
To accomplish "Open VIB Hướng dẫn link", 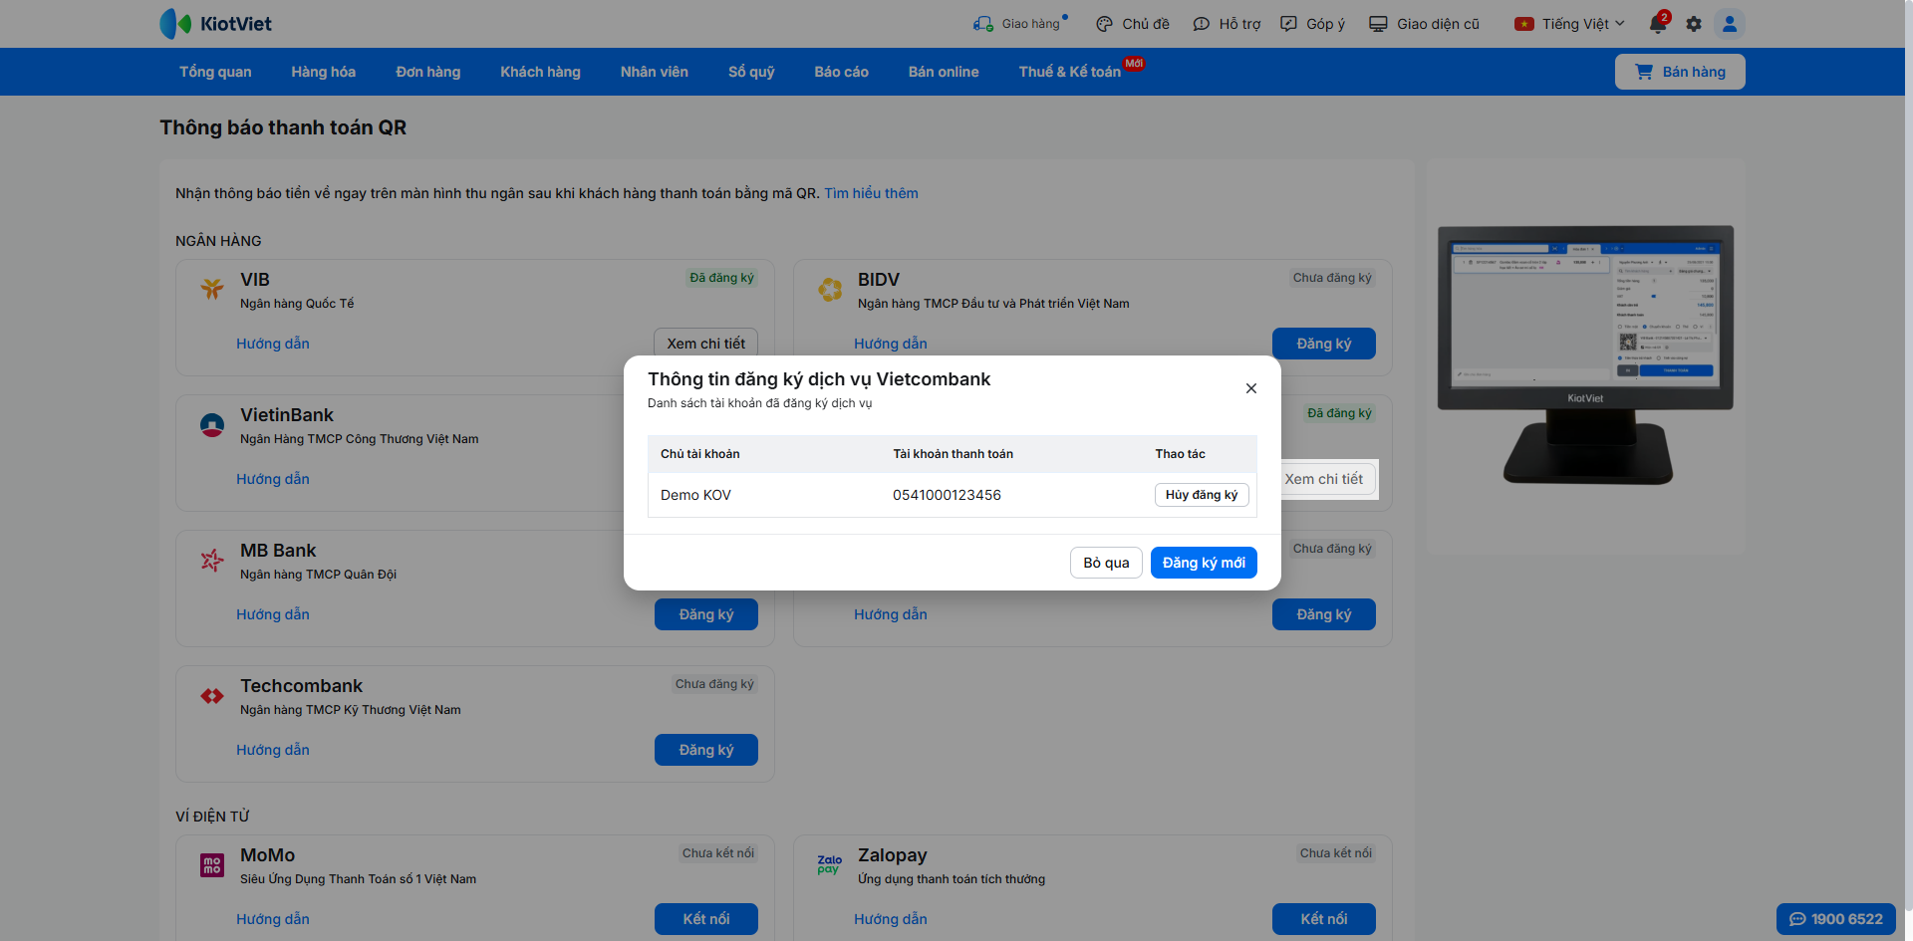I will pyautogui.click(x=273, y=344).
